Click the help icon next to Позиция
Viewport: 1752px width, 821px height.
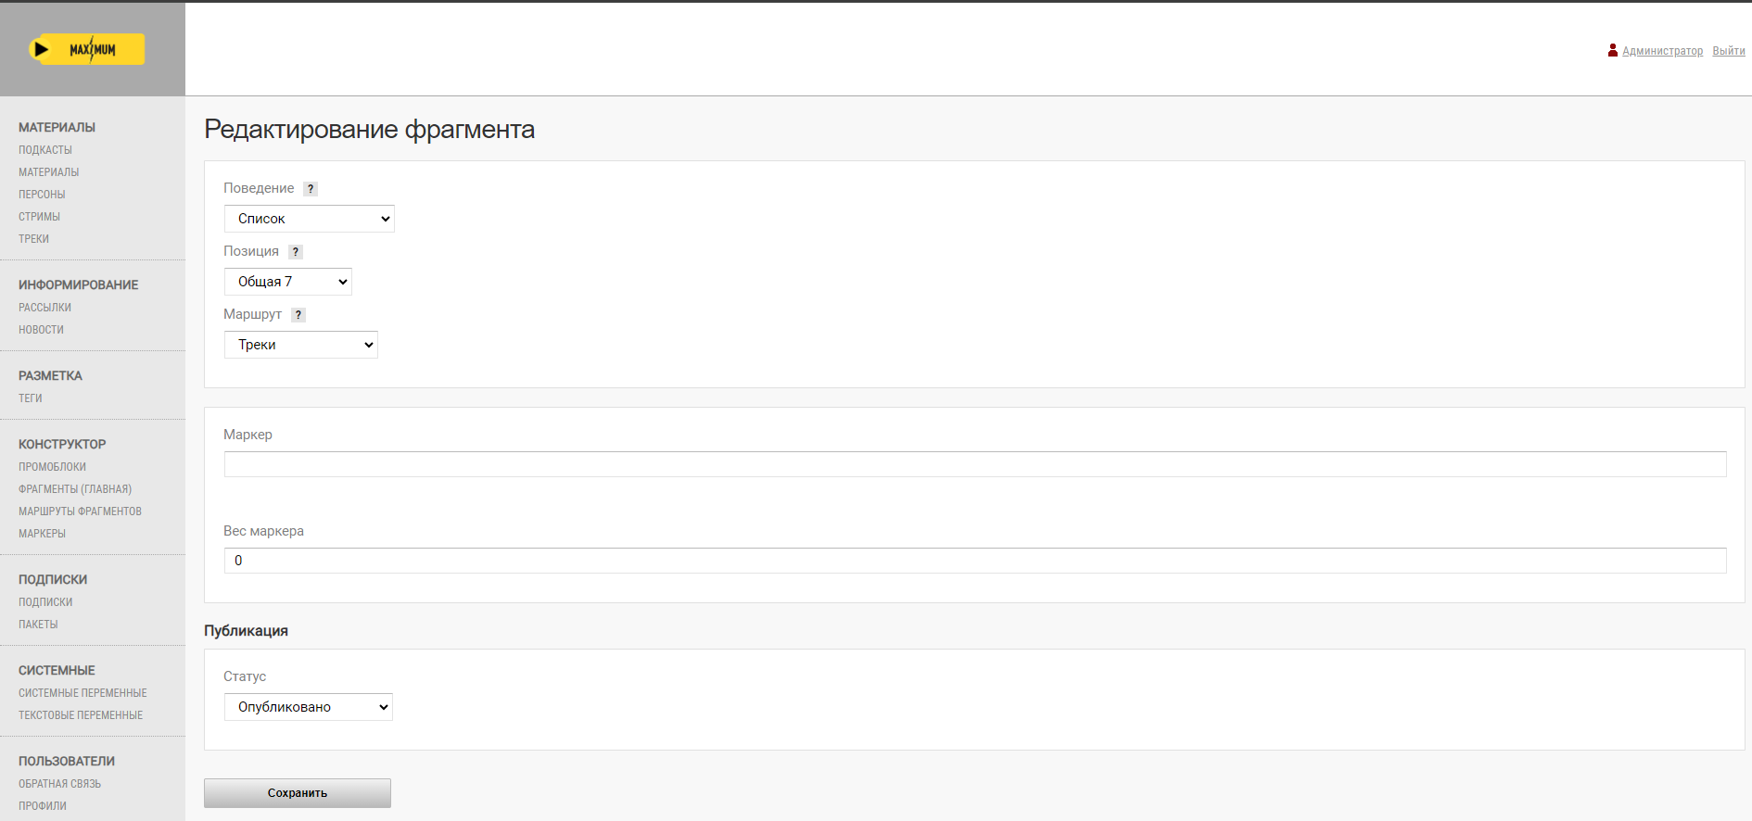point(296,252)
